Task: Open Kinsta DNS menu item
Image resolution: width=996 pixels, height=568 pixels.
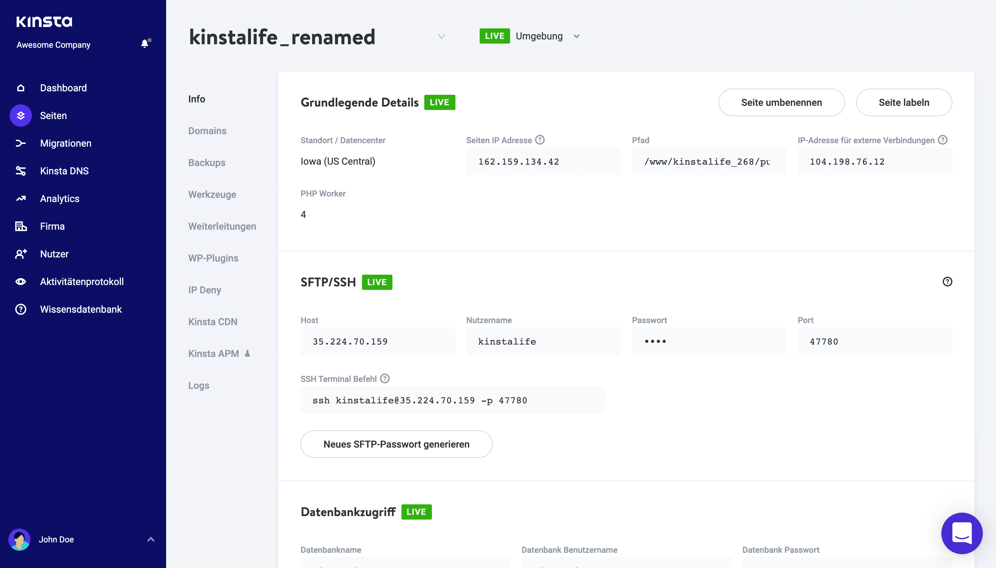Action: (64, 171)
